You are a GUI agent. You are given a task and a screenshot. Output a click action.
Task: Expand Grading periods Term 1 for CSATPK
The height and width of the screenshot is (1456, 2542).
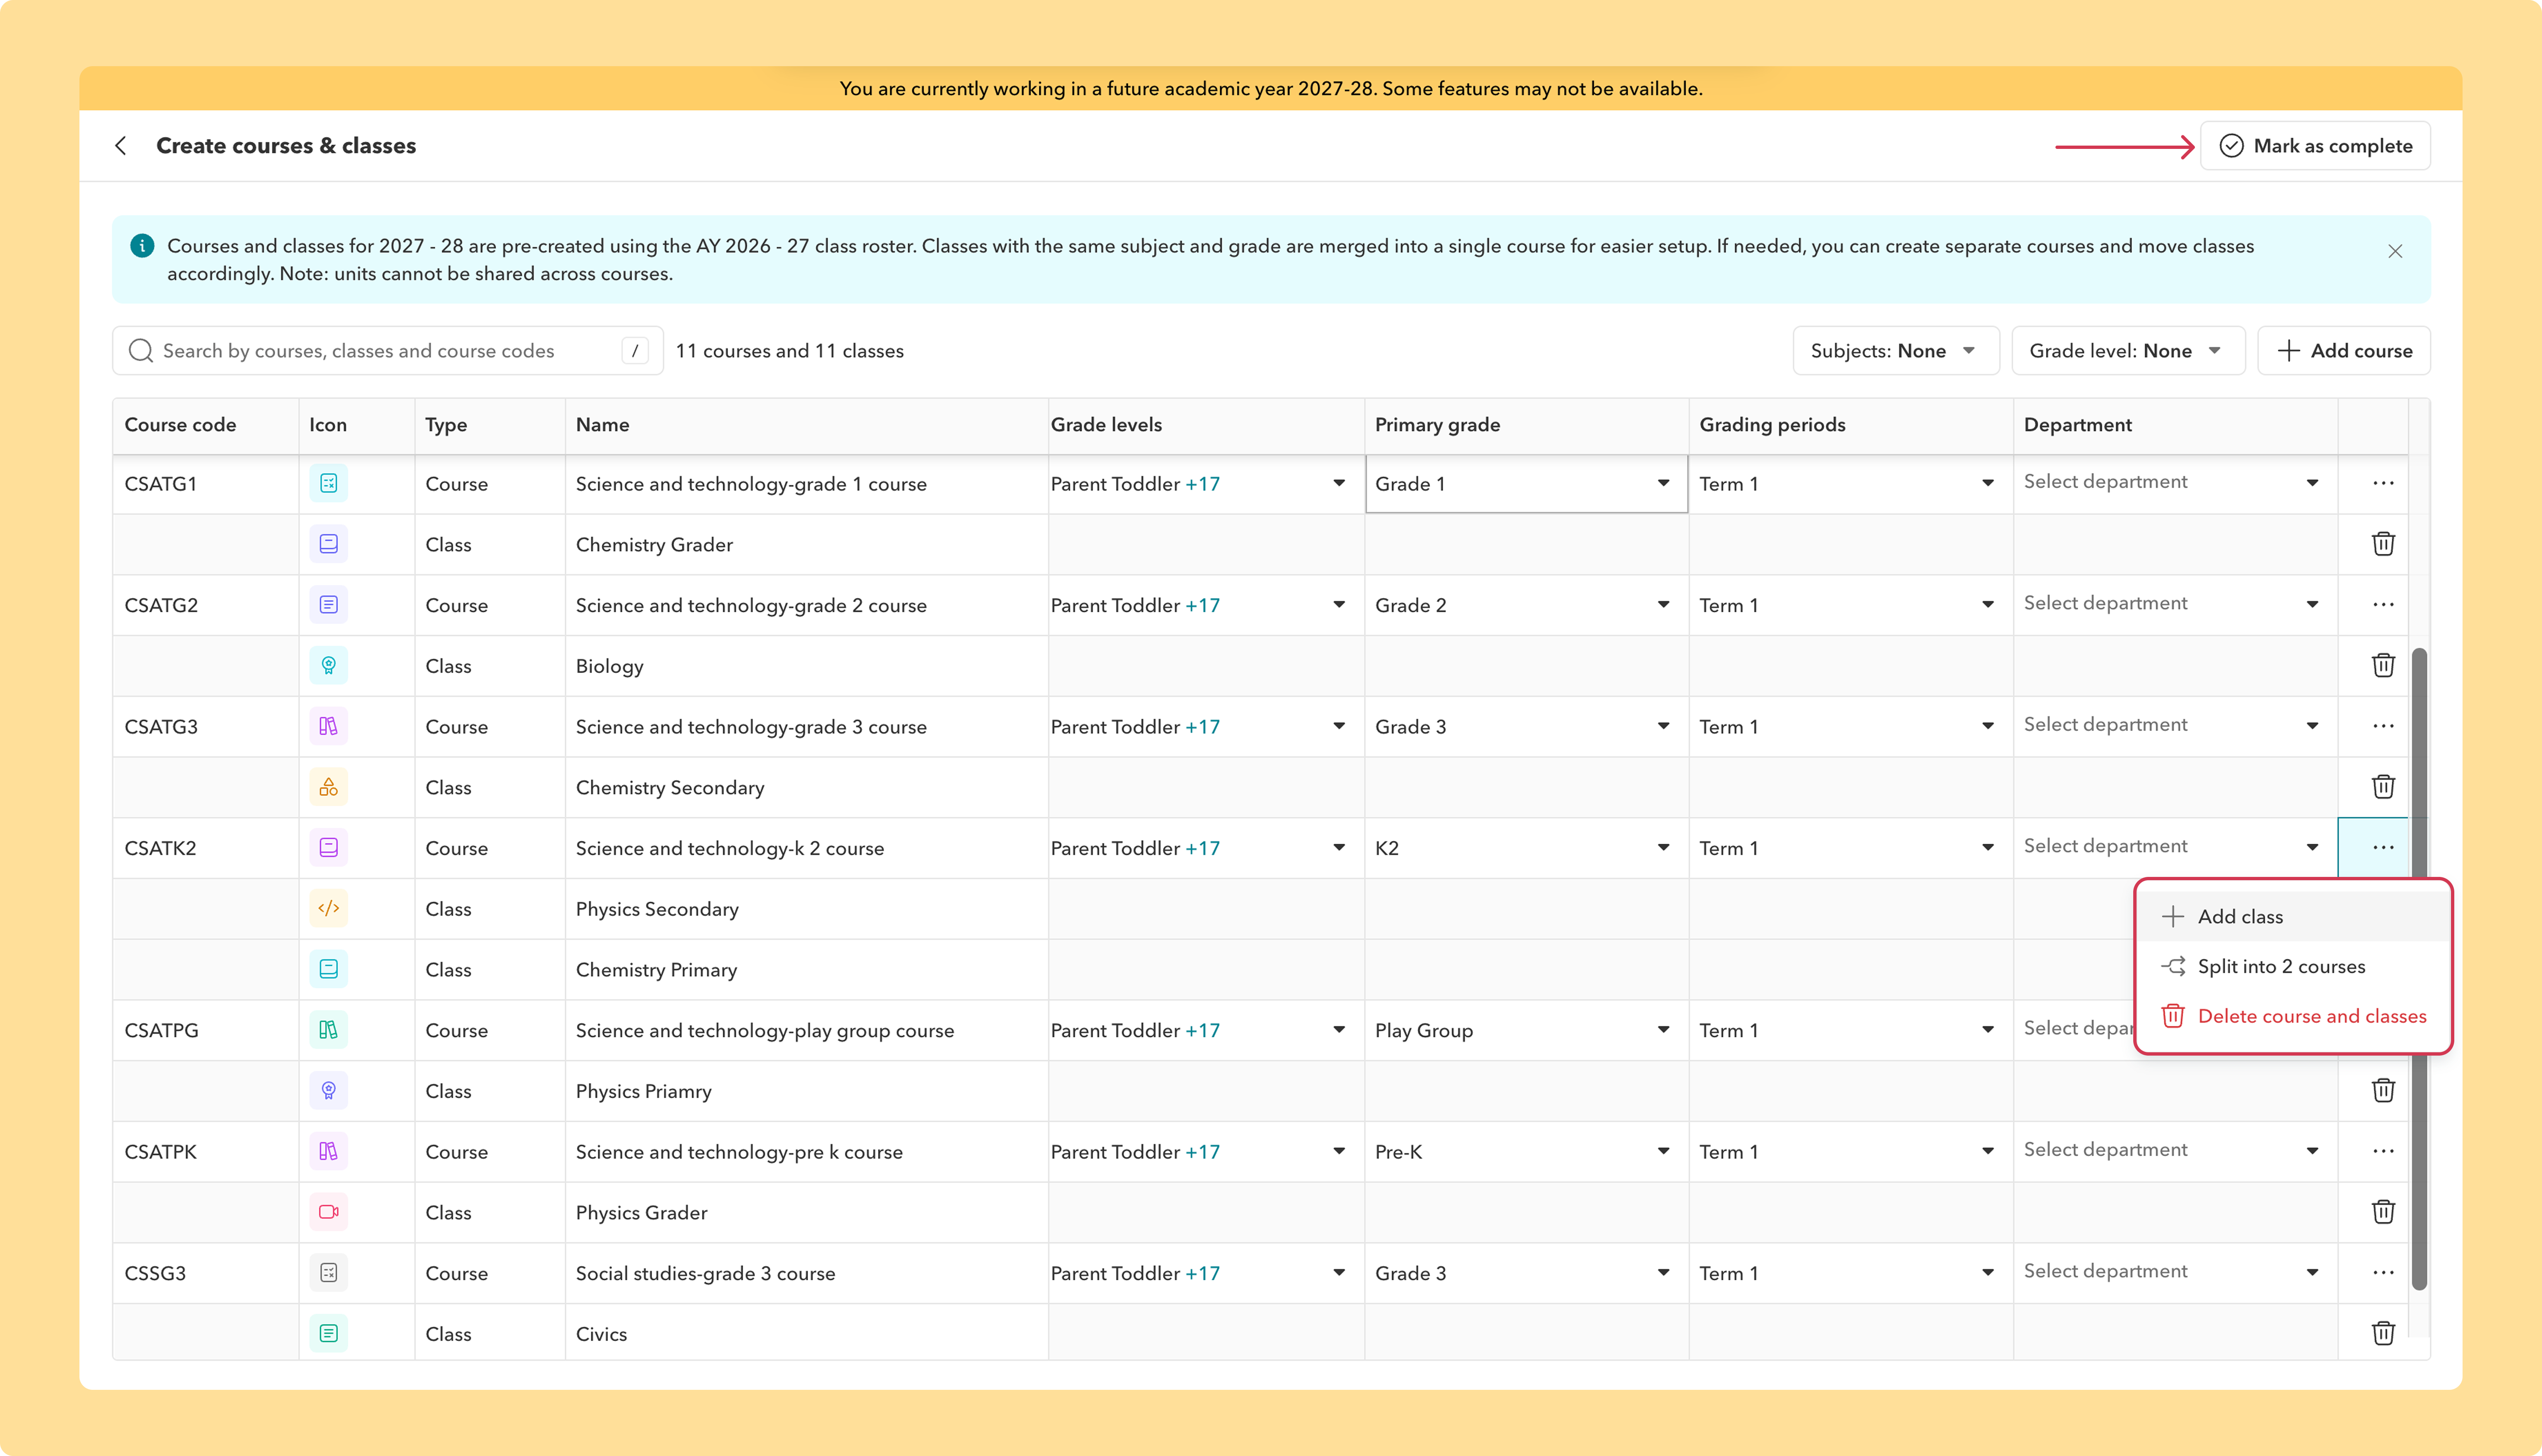pos(1849,1151)
